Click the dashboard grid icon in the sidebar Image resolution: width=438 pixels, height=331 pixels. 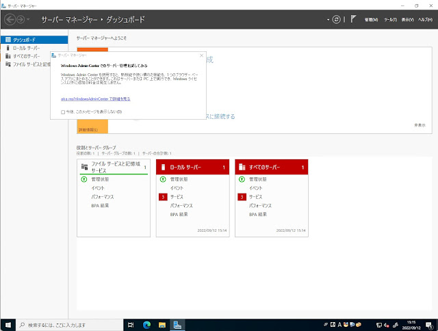tap(8, 40)
